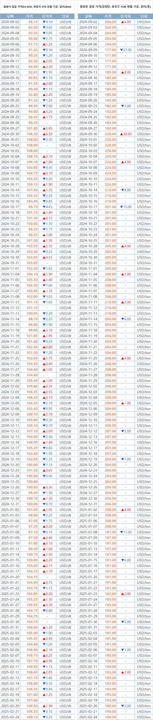Screen dimensions: 153x720
Task: Click the ▼11.00 coking coal change on 2025-01-08
Action: click(x=126, y=532)
